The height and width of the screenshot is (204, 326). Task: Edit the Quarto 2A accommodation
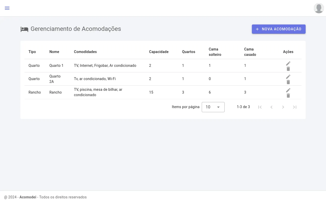point(288,76)
